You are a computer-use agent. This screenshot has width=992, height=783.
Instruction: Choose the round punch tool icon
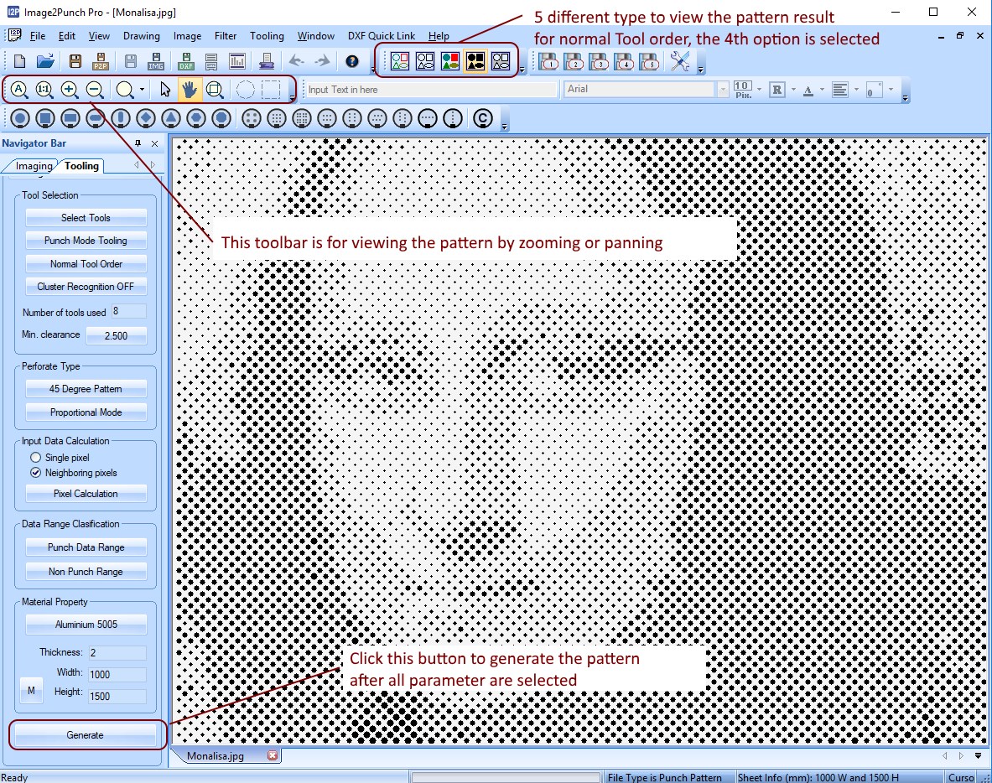click(20, 118)
